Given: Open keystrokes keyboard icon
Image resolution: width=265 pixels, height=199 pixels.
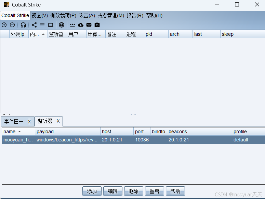Looking at the screenshot, I should [89, 25].
